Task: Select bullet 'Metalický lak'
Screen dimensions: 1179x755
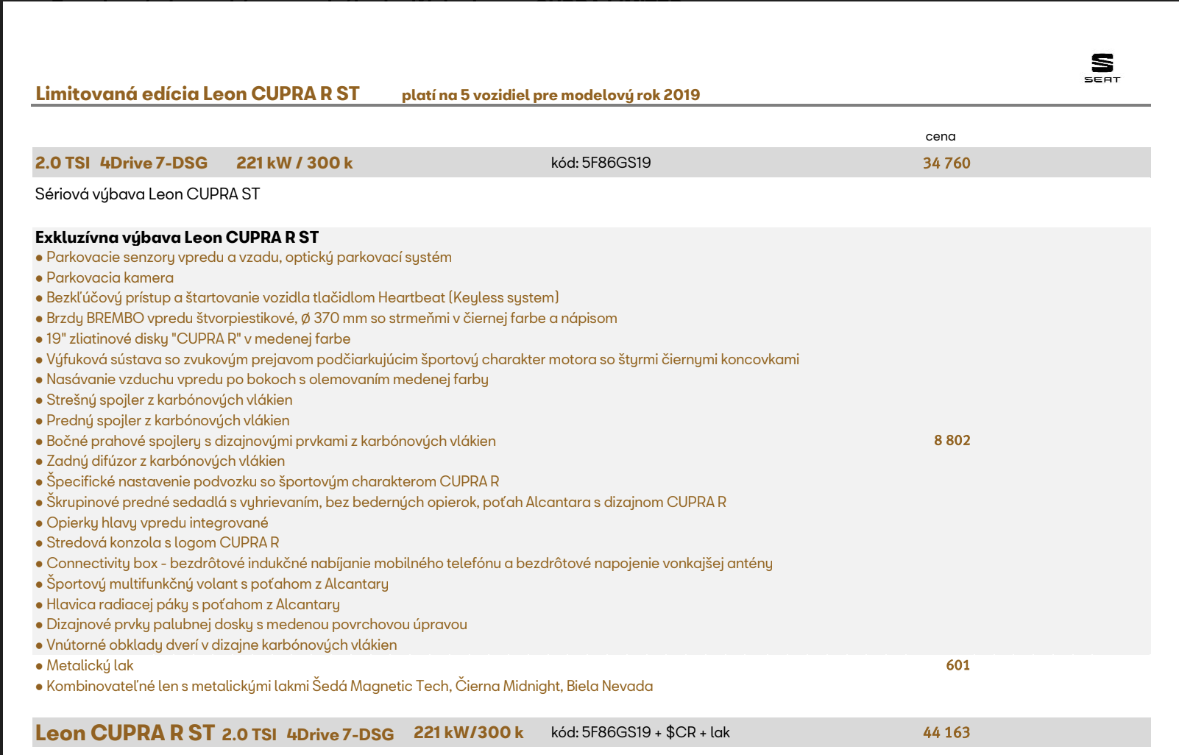Action: pos(85,666)
